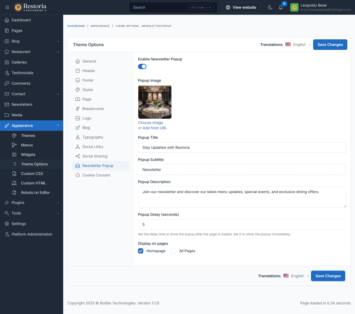Image resolution: width=355 pixels, height=314 pixels.
Task: Click the Choose image link
Action: pos(150,123)
